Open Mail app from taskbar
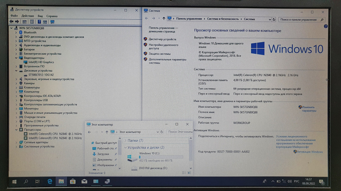Image resolution: width=341 pixels, height=191 pixels. click(84, 182)
